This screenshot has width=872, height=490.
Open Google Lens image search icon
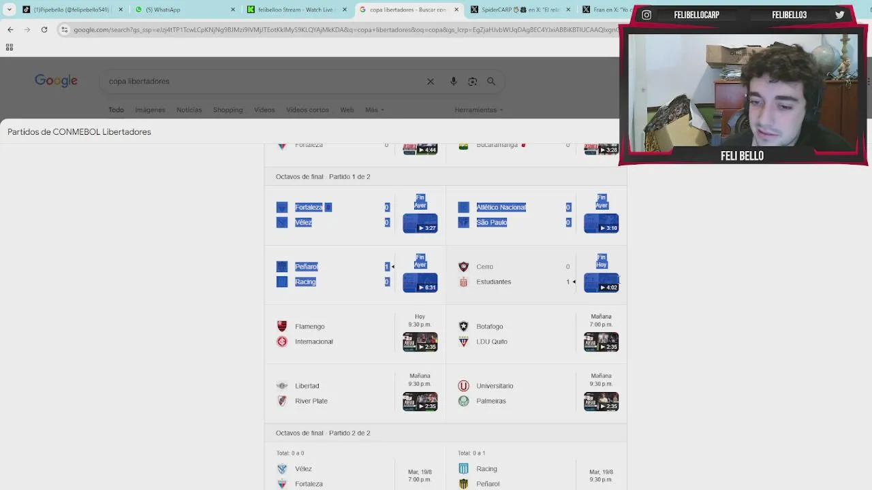pos(472,81)
